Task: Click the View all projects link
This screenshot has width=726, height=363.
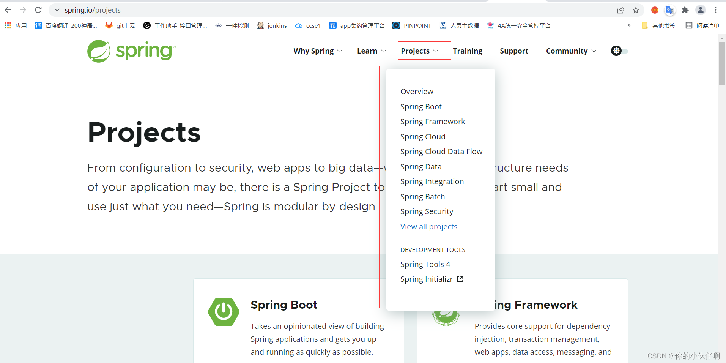Action: (x=429, y=227)
